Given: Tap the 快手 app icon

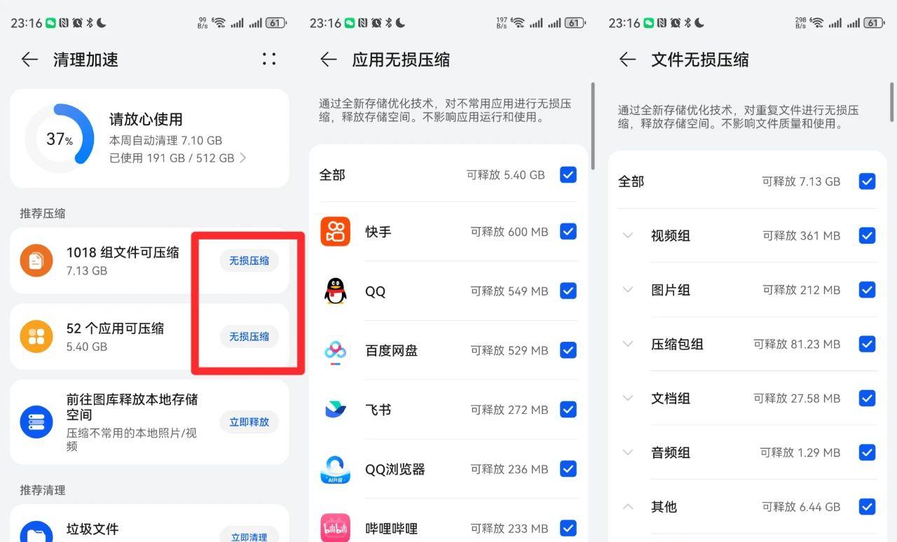Looking at the screenshot, I should (x=336, y=231).
